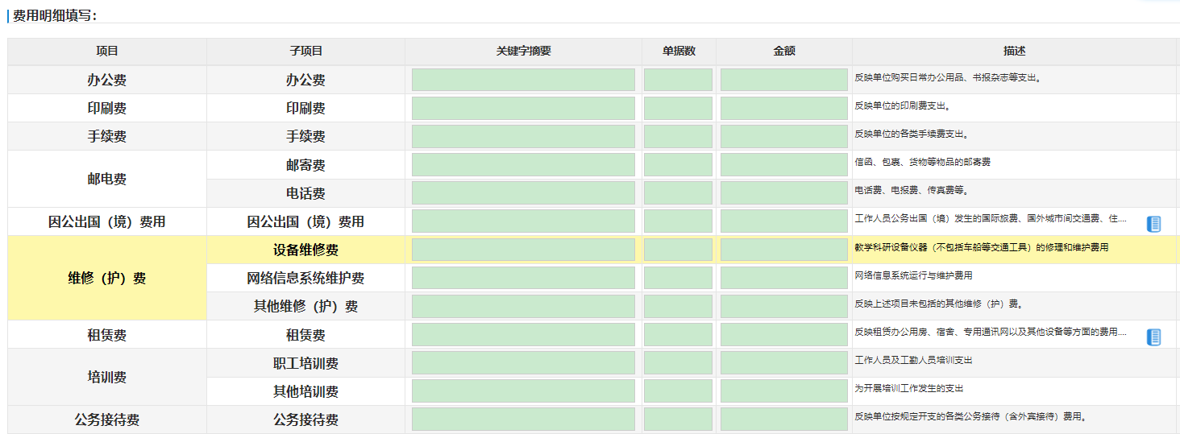Click description 网络信息系统运行与维护费用

point(913,275)
